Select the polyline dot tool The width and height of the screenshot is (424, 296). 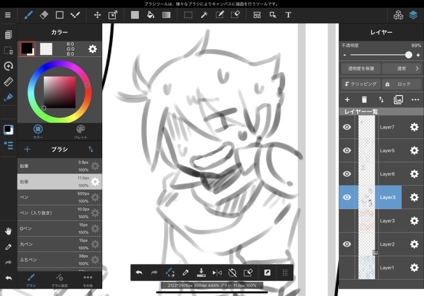(75, 15)
